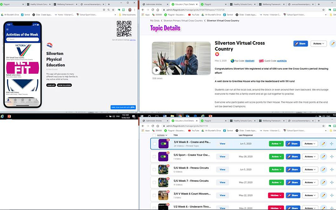Expand Actions dropdown in 3/4 Week 8 row
The width and height of the screenshot is (336, 210).
pos(310,144)
